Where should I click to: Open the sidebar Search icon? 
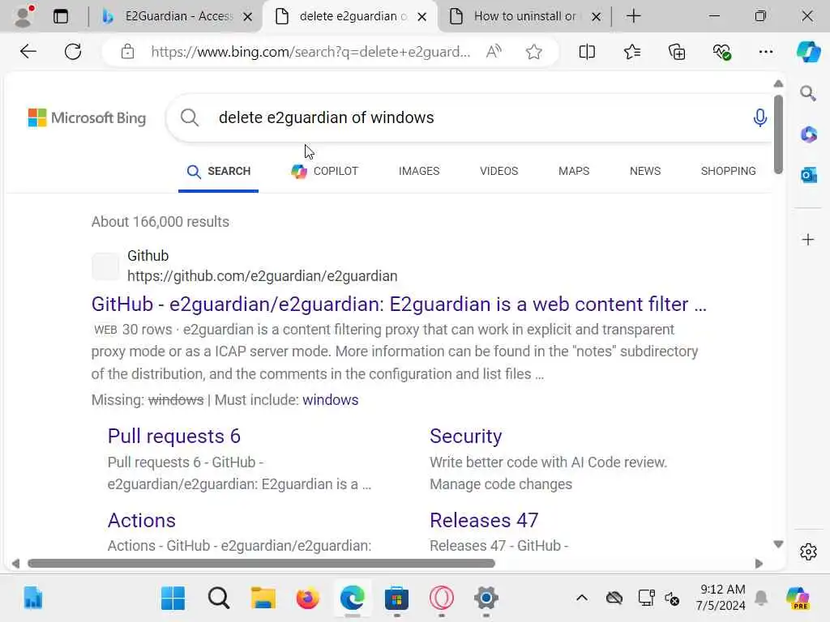coord(808,94)
